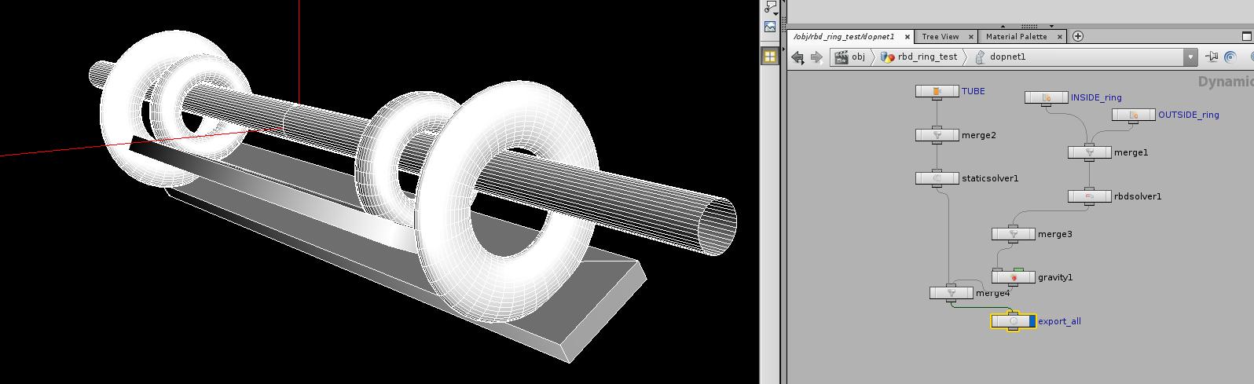Click the gravity1 label
The image size is (1254, 384).
click(x=1055, y=278)
